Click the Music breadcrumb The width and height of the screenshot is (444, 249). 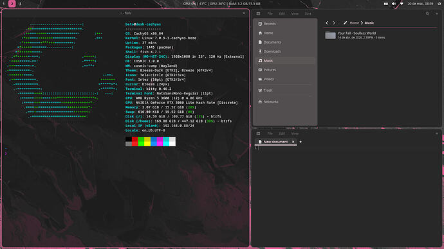pos(369,23)
